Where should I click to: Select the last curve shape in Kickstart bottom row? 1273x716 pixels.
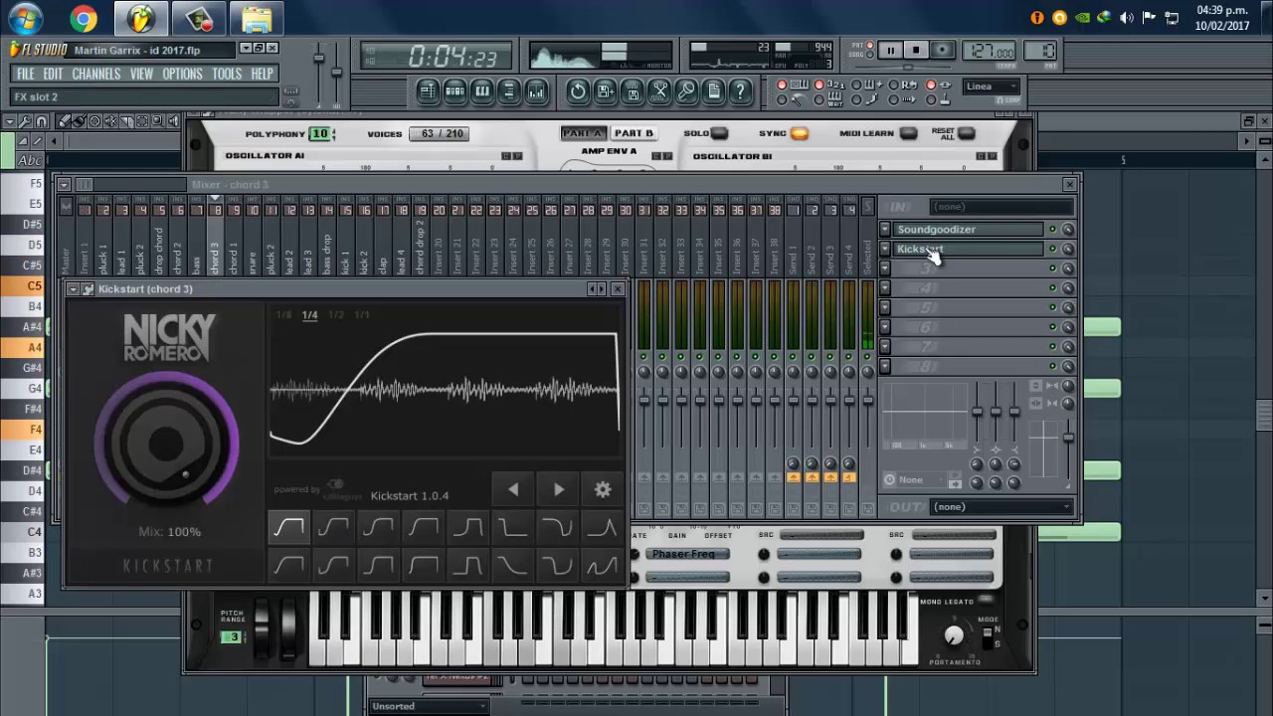tap(602, 567)
